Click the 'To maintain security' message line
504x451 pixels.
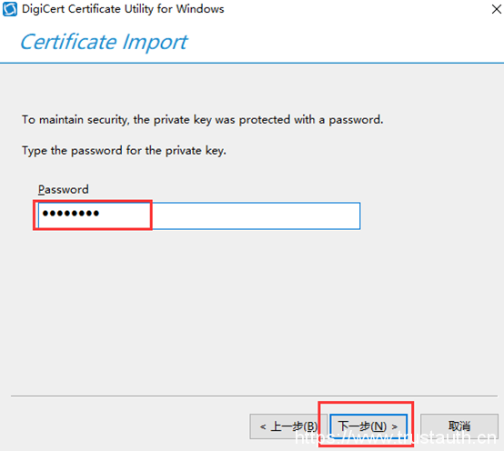click(x=203, y=119)
